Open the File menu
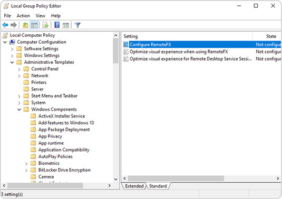This screenshot has width=282, height=199. (x=7, y=16)
